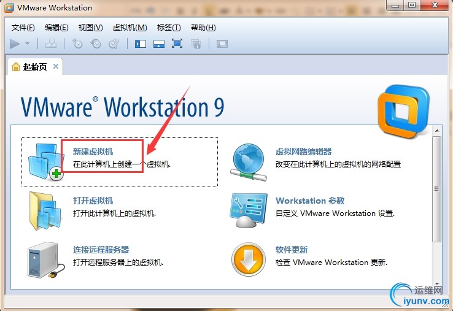Click text 检查 VMware Workstation 更新.
Viewport: 453px width, 311px height.
(331, 263)
